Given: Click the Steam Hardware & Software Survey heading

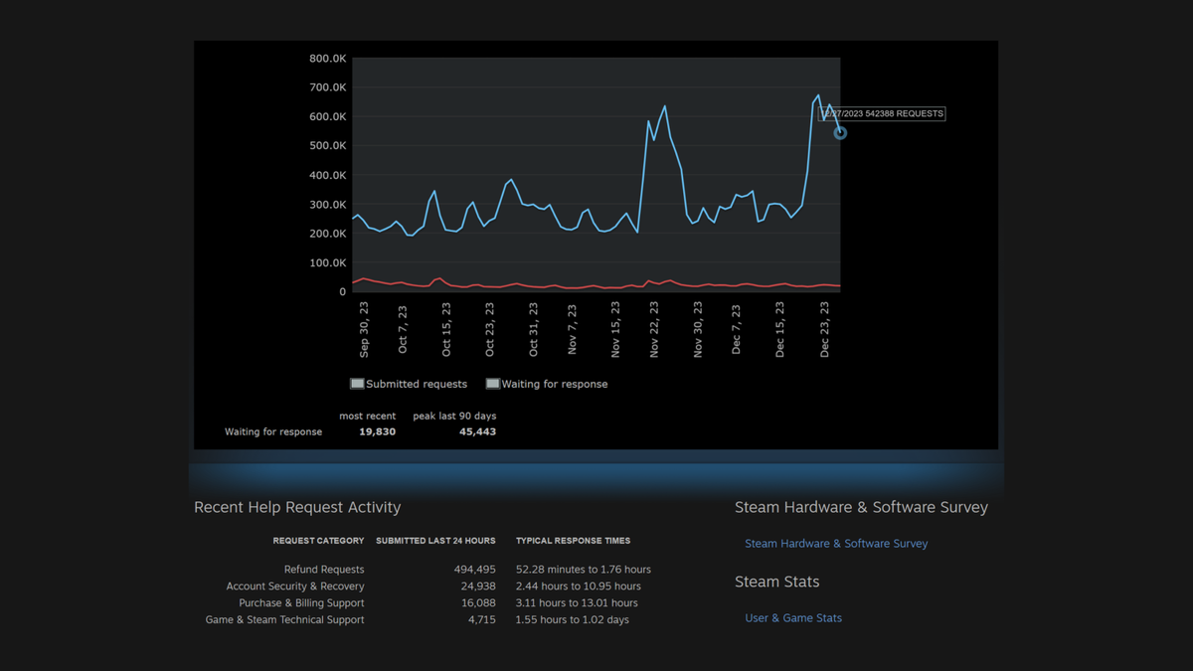Looking at the screenshot, I should tap(861, 507).
